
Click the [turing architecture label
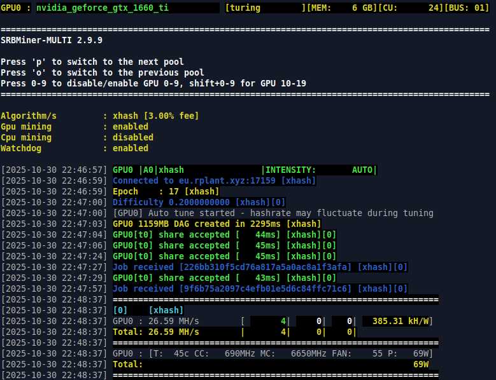tap(243, 8)
